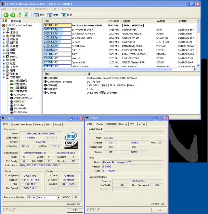Viewport: 208px width, 214px height.
Task: Switch to Memory tab in left CPU-Z window
Action: pyautogui.click(x=39, y=124)
